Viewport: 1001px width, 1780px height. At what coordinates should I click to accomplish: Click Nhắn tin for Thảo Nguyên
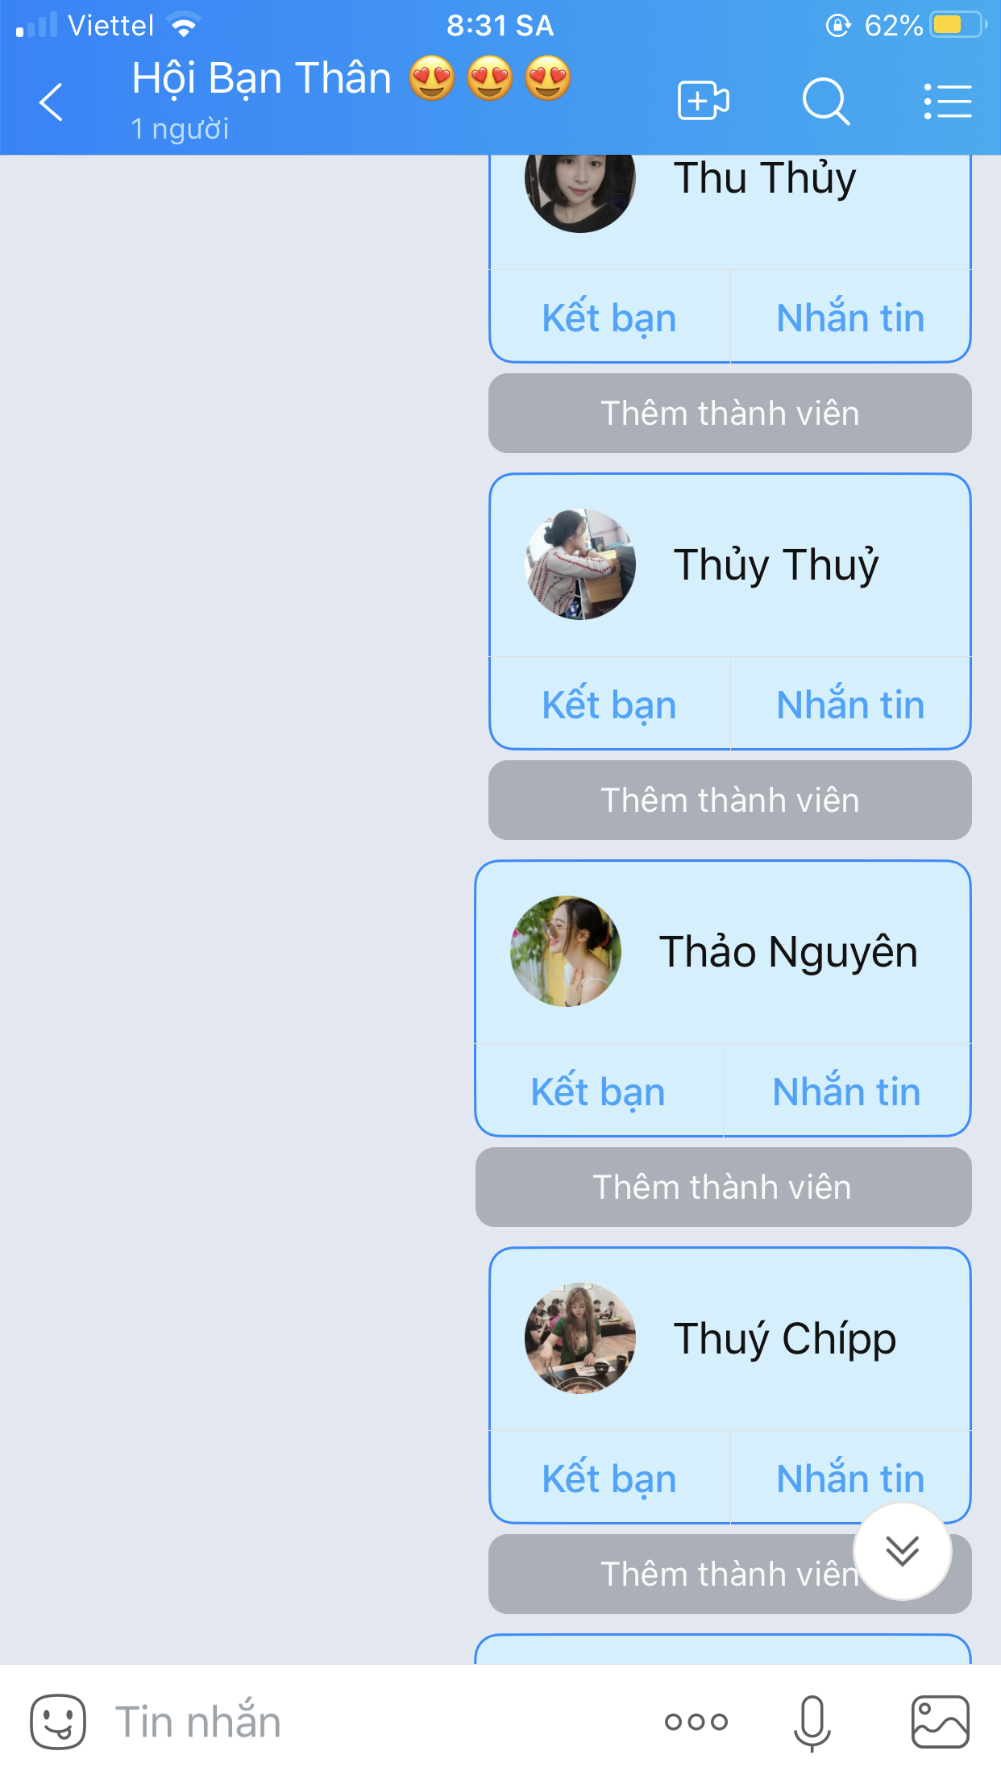(x=846, y=1092)
